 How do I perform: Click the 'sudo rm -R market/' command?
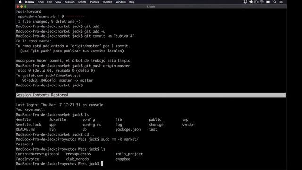pos(120,139)
